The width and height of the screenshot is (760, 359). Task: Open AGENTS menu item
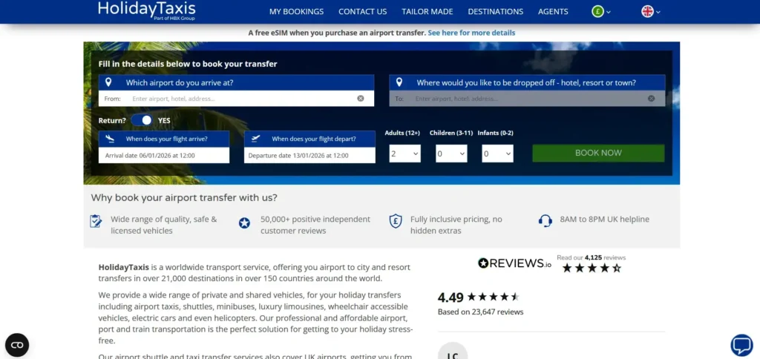pos(553,12)
